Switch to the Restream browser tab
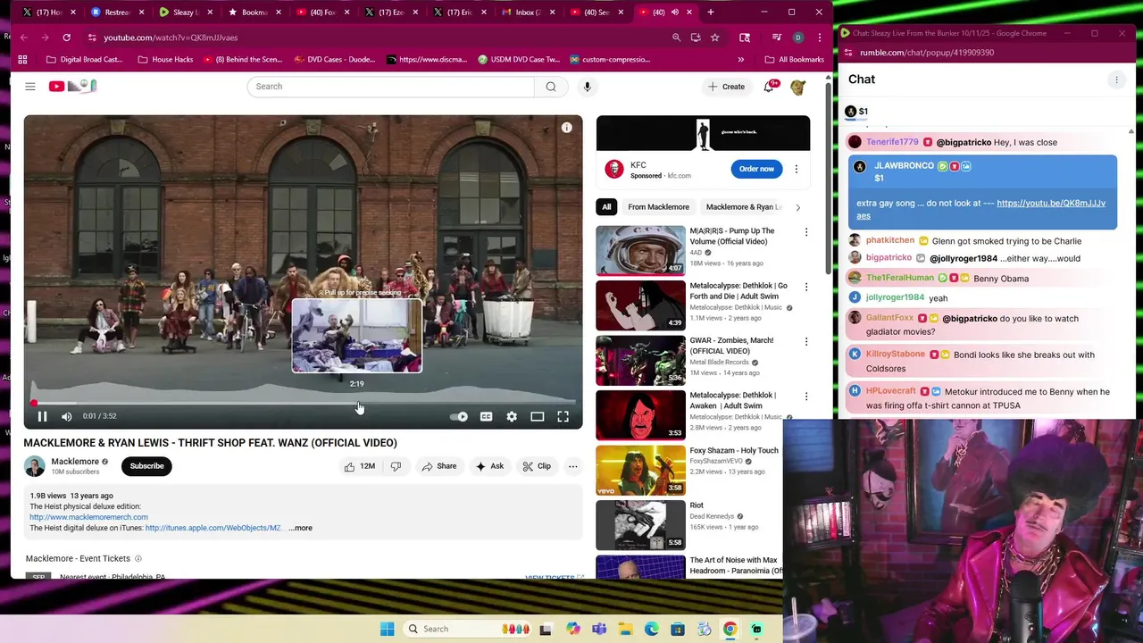The width and height of the screenshot is (1143, 643). coord(116,13)
